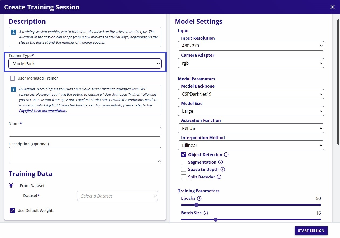Screen dimensions: 340x238
Task: Click the Description section info icon
Action: (x=13, y=32)
